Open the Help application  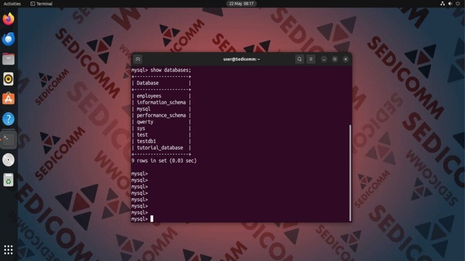[x=8, y=119]
